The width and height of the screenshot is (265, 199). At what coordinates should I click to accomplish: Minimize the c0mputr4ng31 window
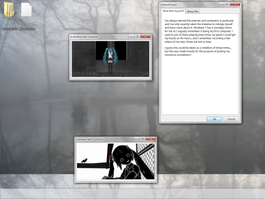coord(221,4)
